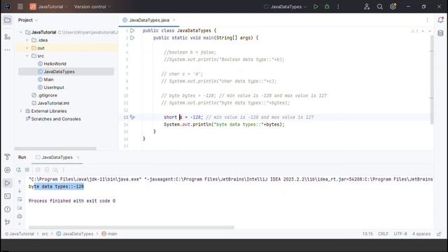Toggle the Project tool window folder icon

pyautogui.click(x=8, y=20)
